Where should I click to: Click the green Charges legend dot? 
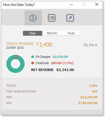[x=33, y=57]
